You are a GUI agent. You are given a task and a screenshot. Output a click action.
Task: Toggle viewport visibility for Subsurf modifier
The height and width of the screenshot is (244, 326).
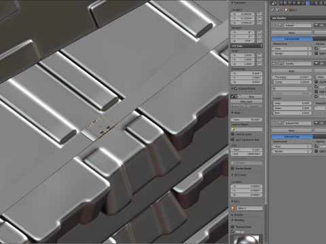coord(321,25)
